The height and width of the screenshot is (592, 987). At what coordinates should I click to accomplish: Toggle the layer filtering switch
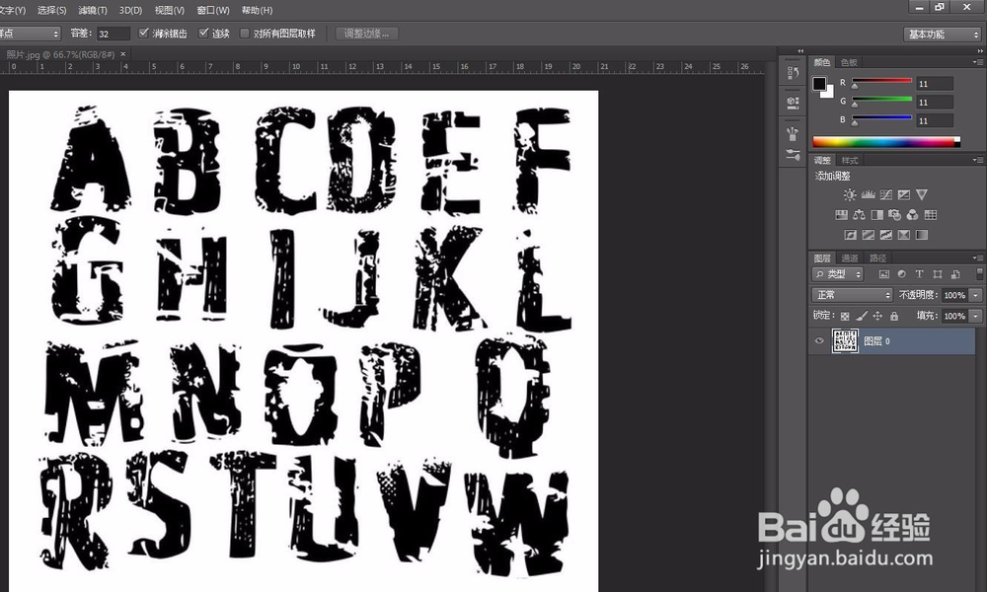pos(979,274)
